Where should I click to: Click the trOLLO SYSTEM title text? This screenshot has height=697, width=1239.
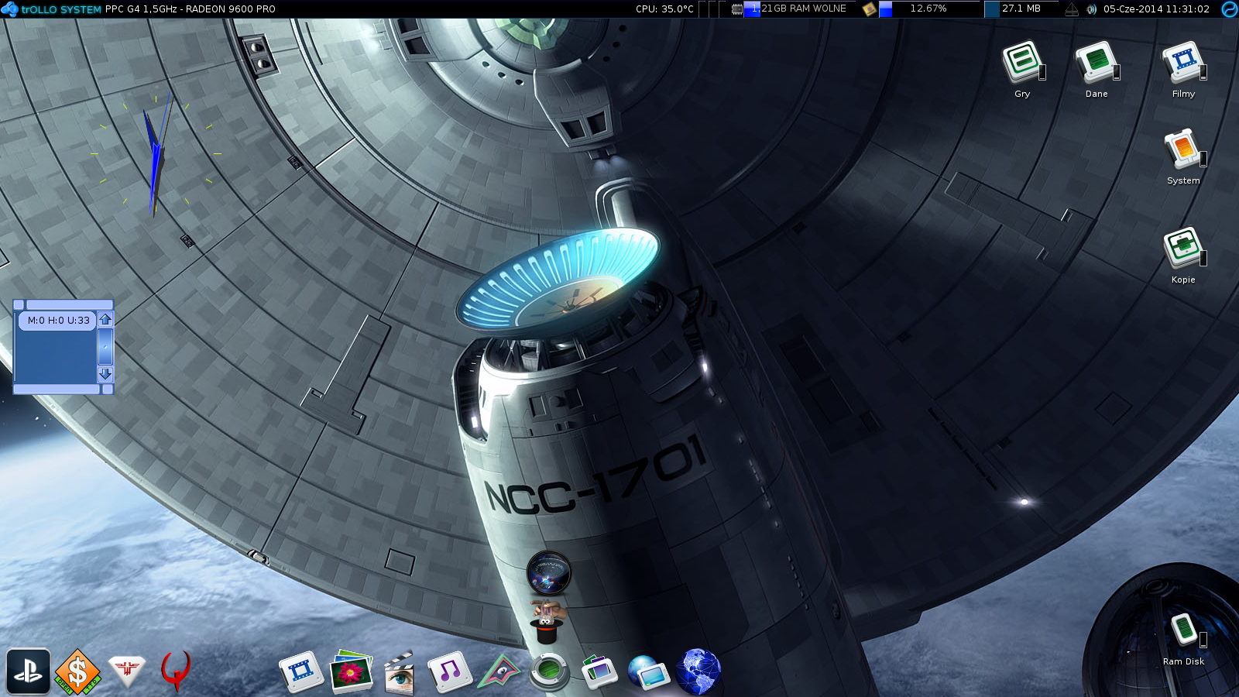[x=61, y=9]
